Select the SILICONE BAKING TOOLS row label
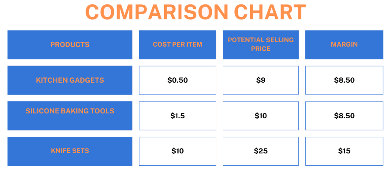 point(70,116)
